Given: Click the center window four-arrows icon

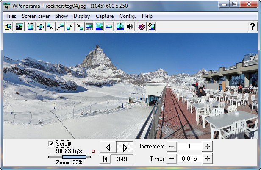Looking at the screenshot, I should [x=41, y=27].
